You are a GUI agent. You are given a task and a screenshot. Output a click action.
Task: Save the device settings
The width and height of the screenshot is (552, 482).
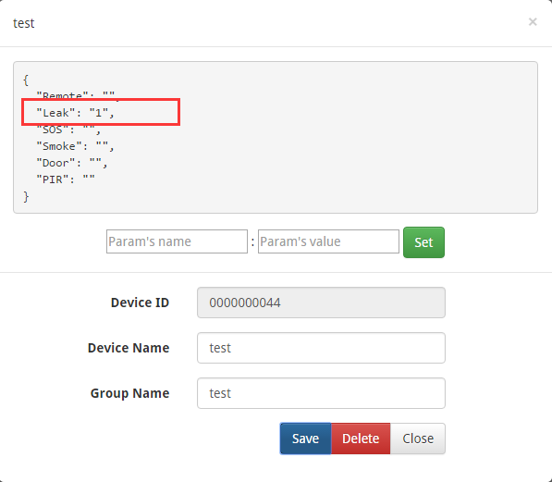pos(305,439)
